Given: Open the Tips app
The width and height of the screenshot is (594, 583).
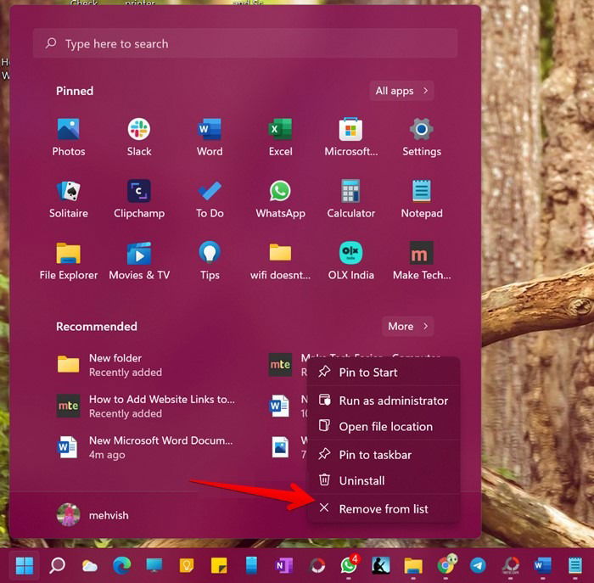Looking at the screenshot, I should click(x=210, y=261).
